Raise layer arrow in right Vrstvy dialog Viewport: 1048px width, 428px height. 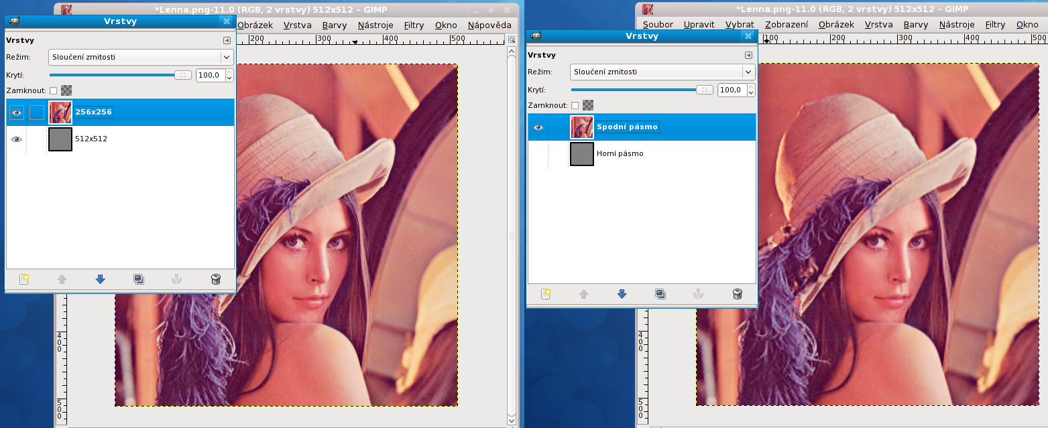584,293
